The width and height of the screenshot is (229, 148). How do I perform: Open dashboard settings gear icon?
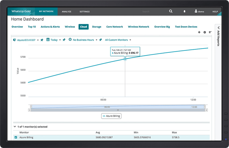point(205,32)
